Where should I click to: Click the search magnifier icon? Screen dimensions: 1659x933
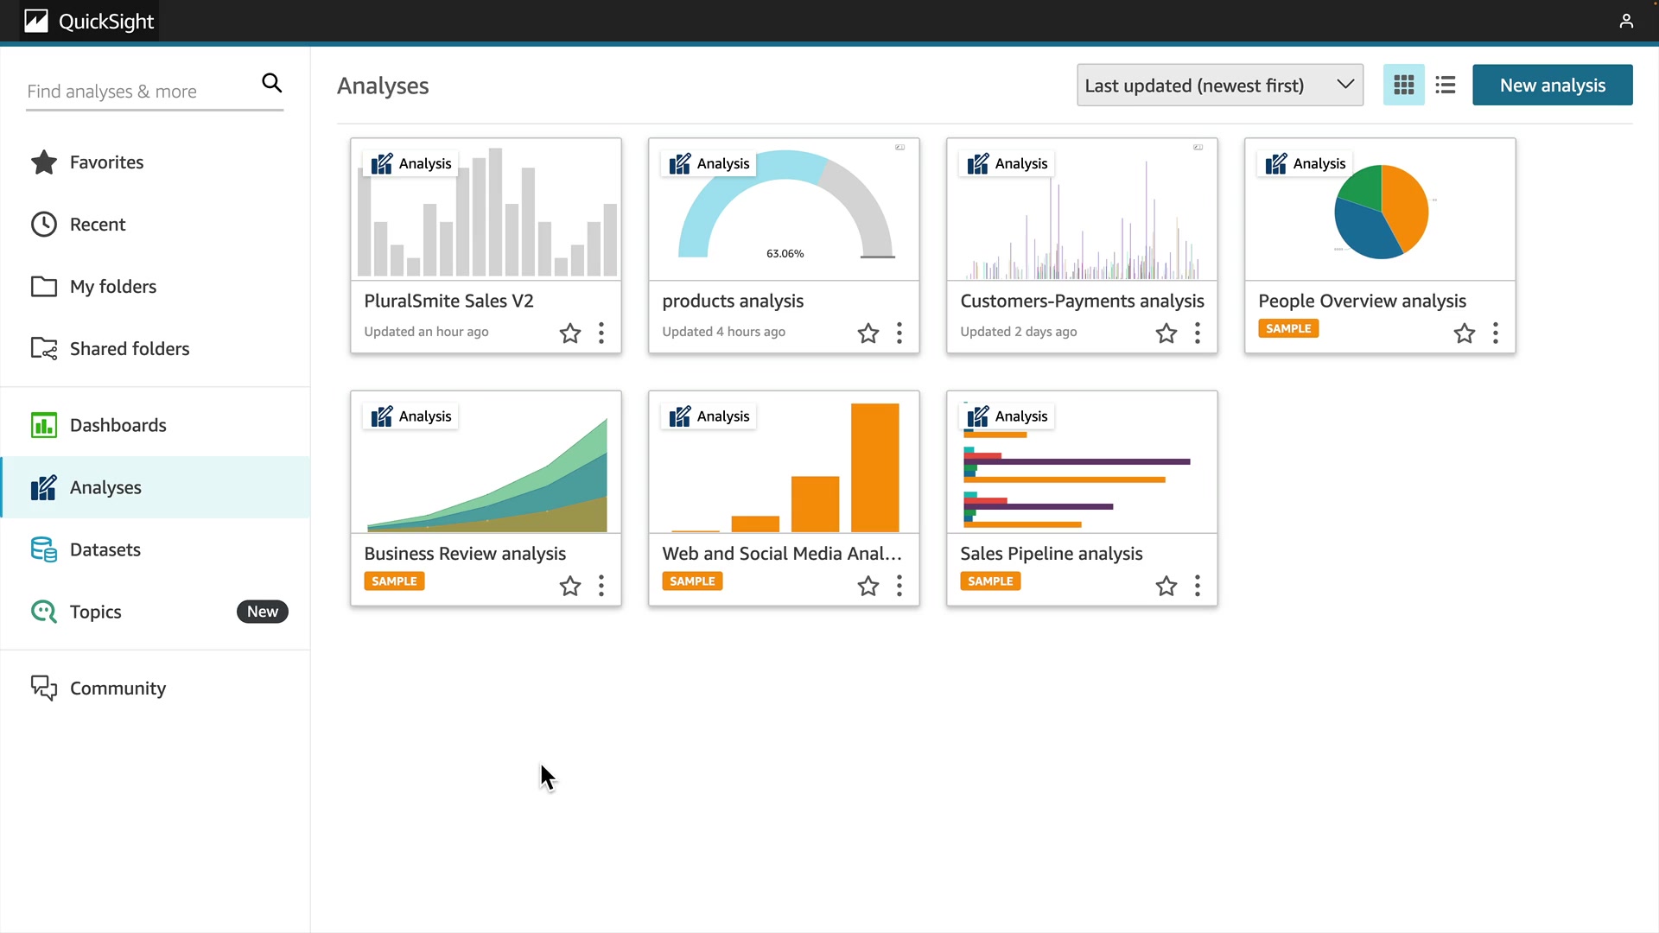[x=271, y=83]
